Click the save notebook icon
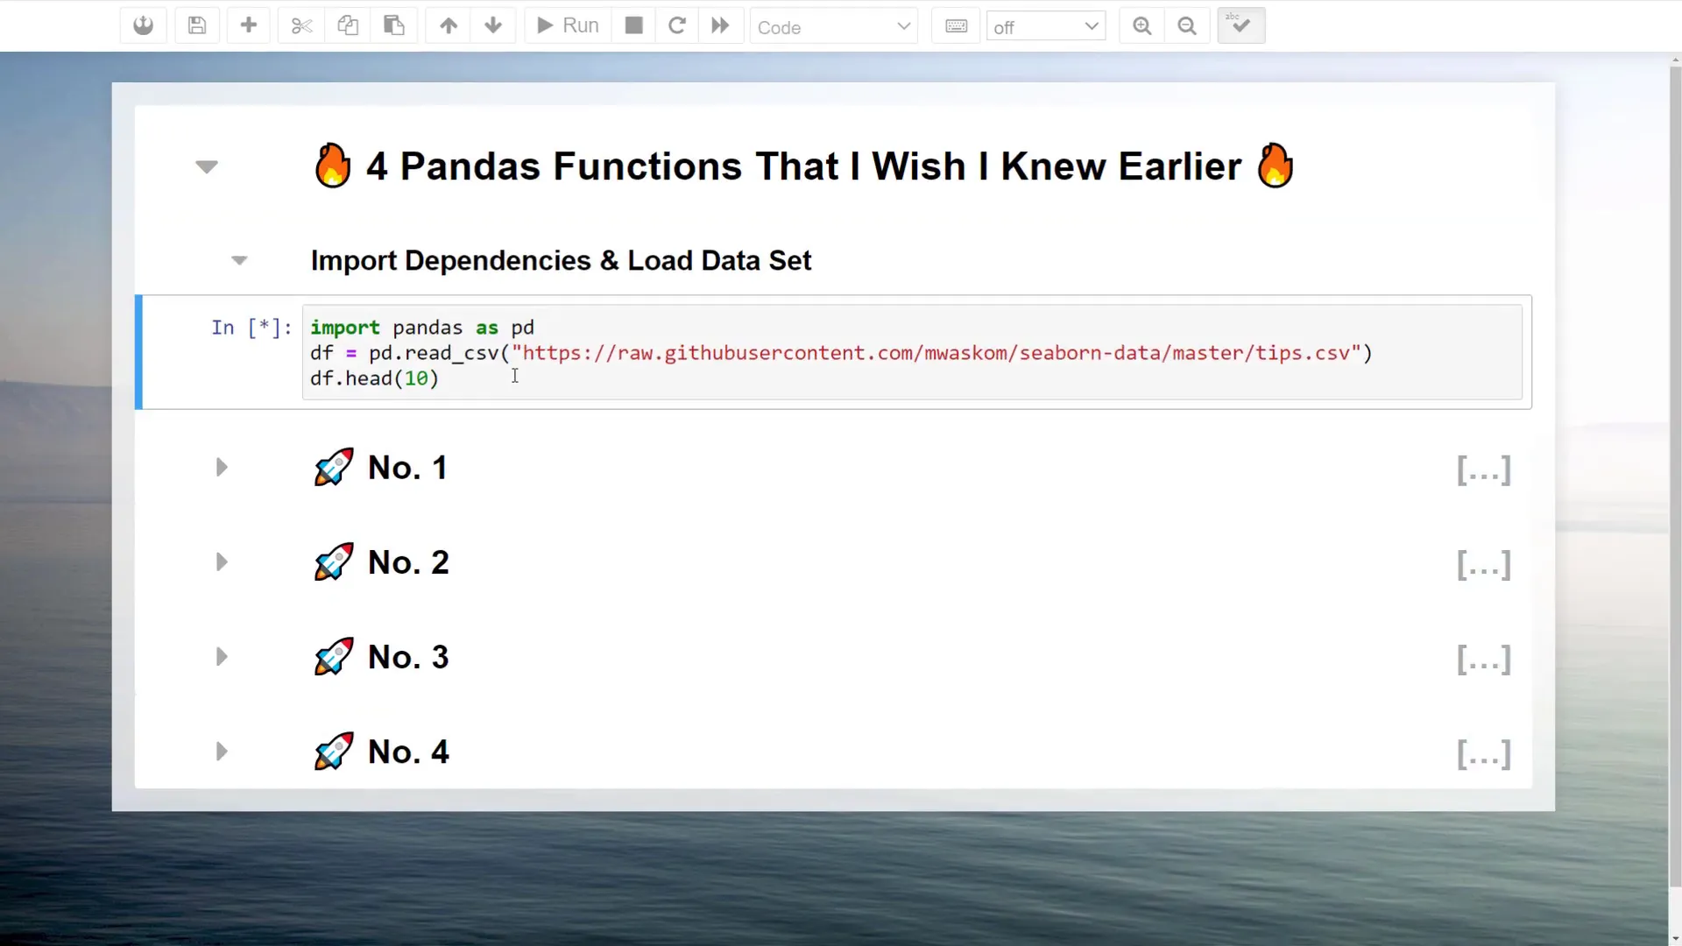This screenshot has height=946, width=1682. [x=197, y=25]
